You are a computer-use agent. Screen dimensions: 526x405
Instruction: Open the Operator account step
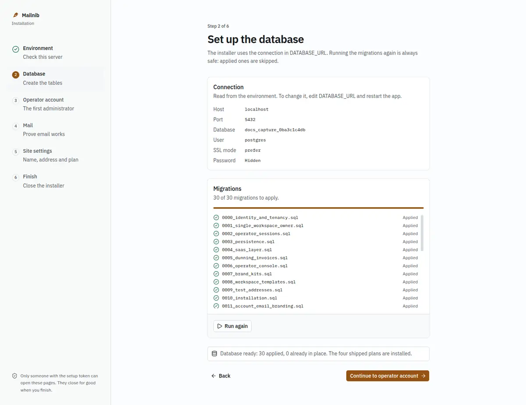click(x=55, y=104)
